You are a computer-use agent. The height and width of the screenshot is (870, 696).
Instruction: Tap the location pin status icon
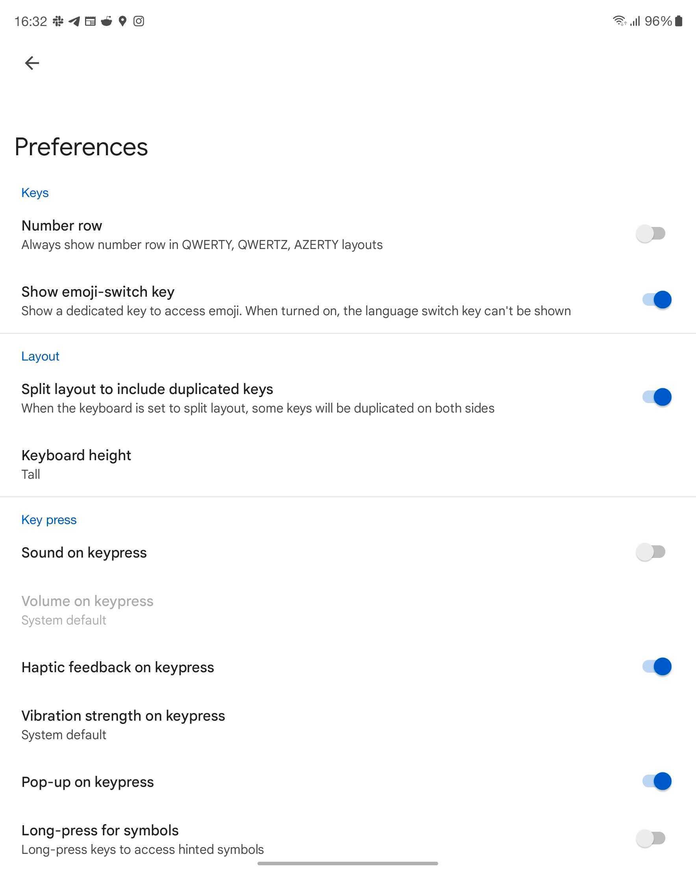point(122,21)
